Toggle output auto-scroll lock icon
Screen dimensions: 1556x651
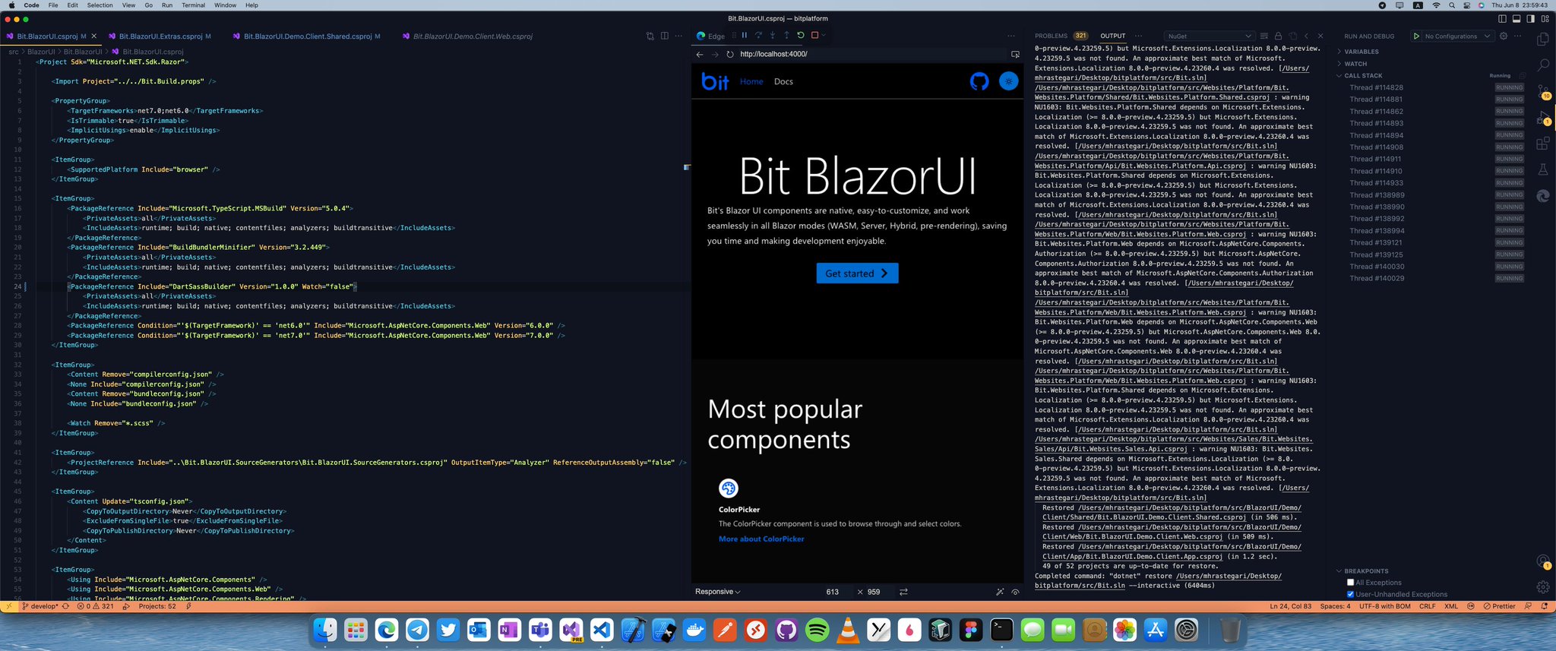[1278, 36]
